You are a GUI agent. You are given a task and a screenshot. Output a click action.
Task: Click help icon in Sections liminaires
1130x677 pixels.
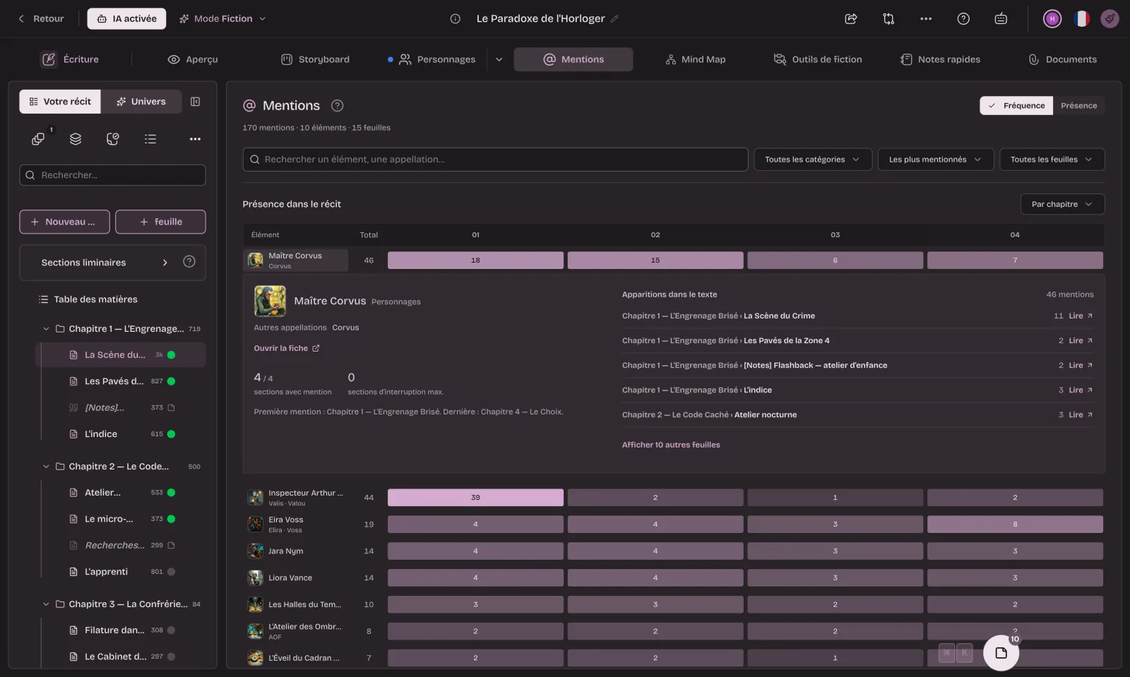189,262
